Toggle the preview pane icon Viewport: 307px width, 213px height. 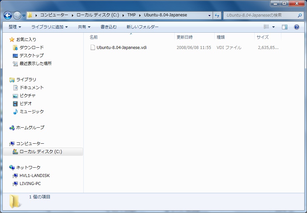[x=284, y=27]
